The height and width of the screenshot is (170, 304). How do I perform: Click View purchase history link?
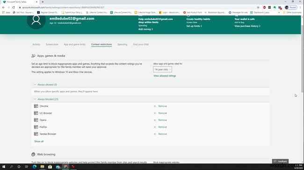[x=247, y=26]
